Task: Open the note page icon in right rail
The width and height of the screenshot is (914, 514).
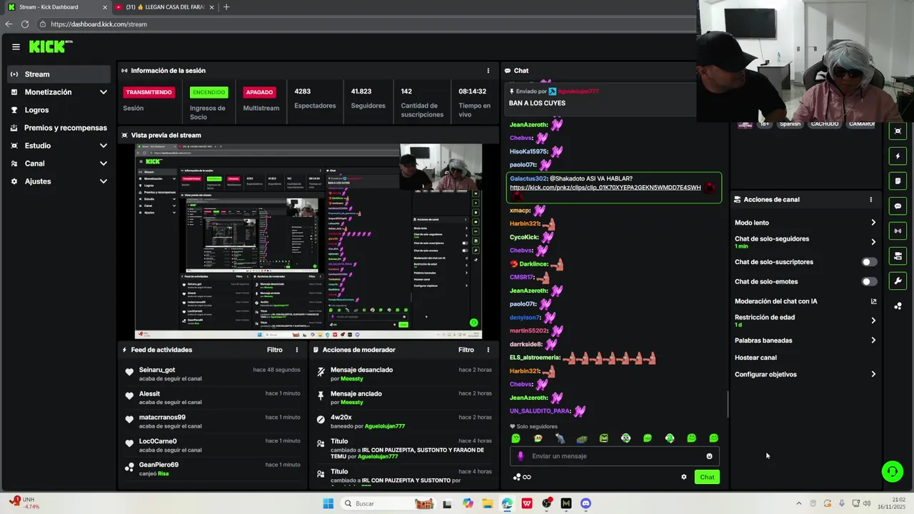Action: 898,181
